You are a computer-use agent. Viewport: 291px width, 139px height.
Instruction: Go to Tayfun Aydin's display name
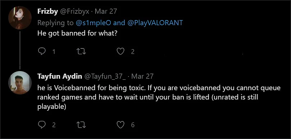60,76
